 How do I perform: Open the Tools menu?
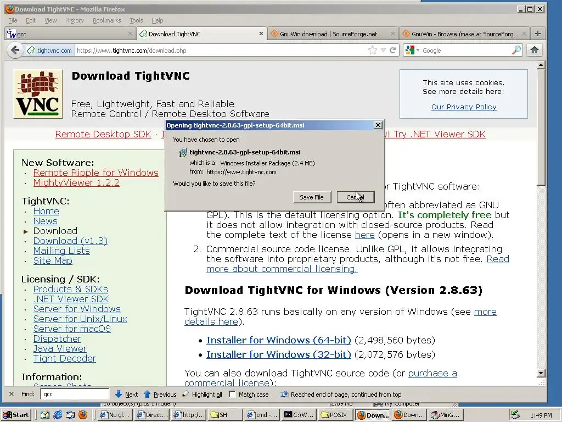pos(136,20)
